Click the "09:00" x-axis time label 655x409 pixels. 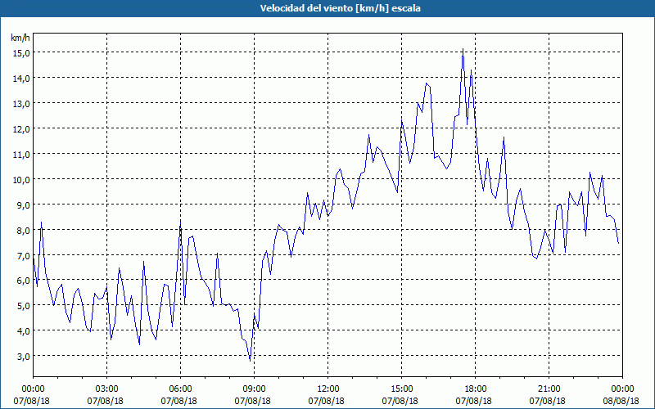[254, 389]
